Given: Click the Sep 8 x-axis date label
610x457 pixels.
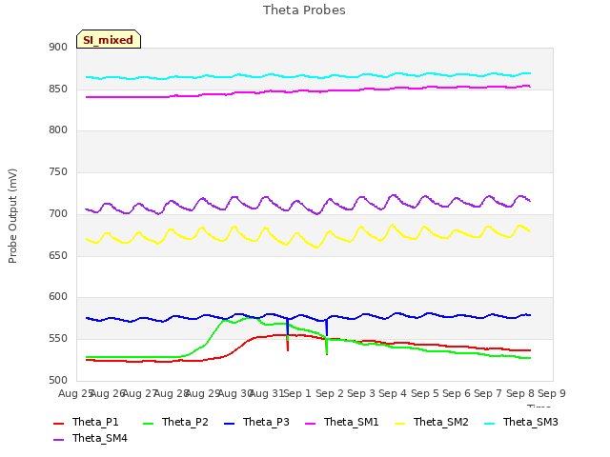Looking at the screenshot, I should (519, 393).
